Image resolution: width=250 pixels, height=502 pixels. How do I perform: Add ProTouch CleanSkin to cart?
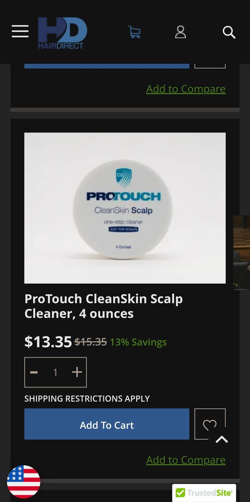click(106, 424)
